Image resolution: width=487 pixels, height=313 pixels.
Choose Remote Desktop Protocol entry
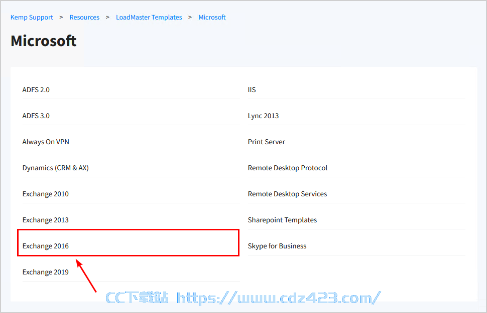click(288, 168)
